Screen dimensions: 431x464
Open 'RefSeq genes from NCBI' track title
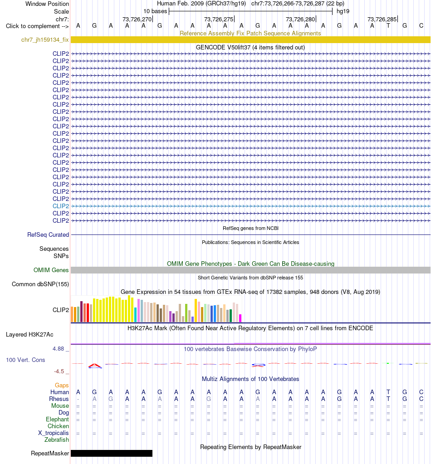(250, 228)
